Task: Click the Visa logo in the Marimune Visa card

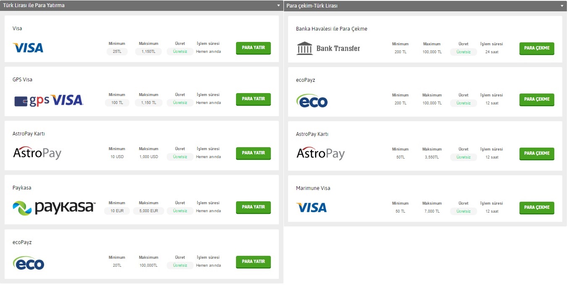Action: (312, 208)
